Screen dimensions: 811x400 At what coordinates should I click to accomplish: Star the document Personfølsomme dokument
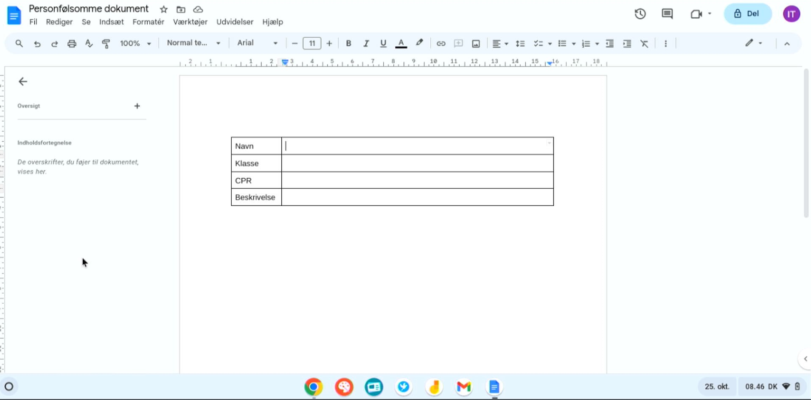164,9
